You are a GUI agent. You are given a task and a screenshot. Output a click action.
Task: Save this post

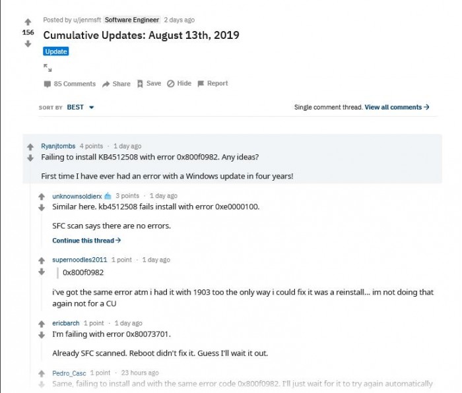(x=149, y=84)
